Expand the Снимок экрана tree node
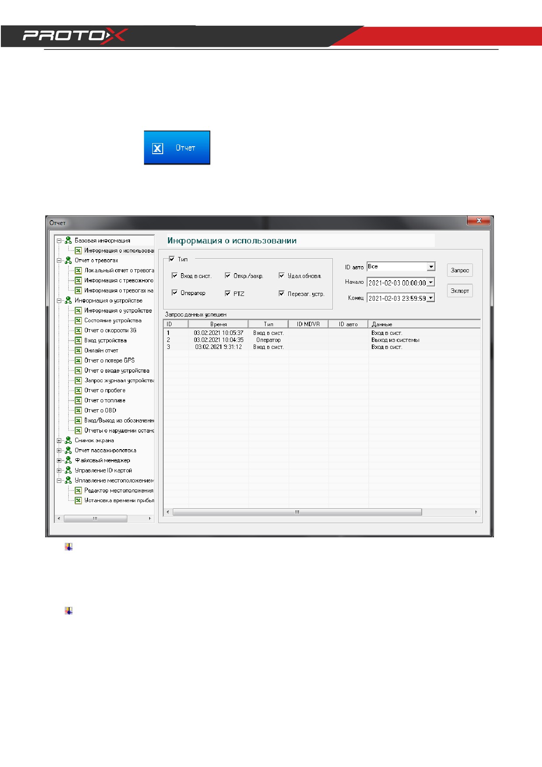 pyautogui.click(x=59, y=440)
